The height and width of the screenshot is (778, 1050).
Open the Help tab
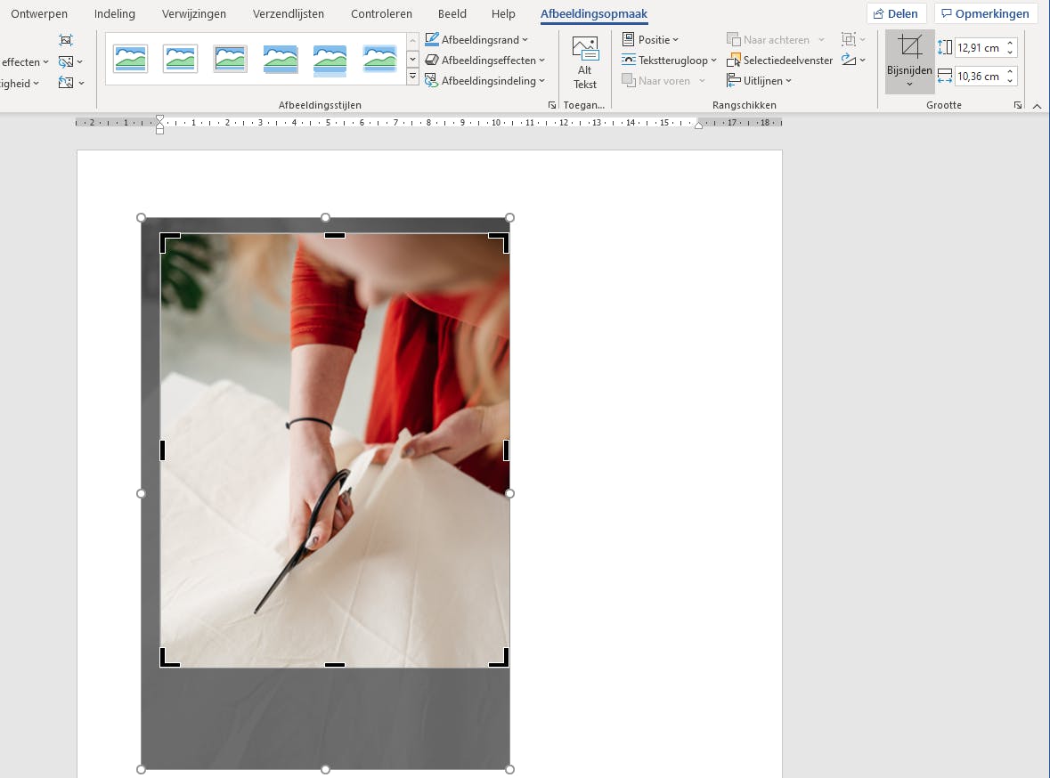[503, 13]
